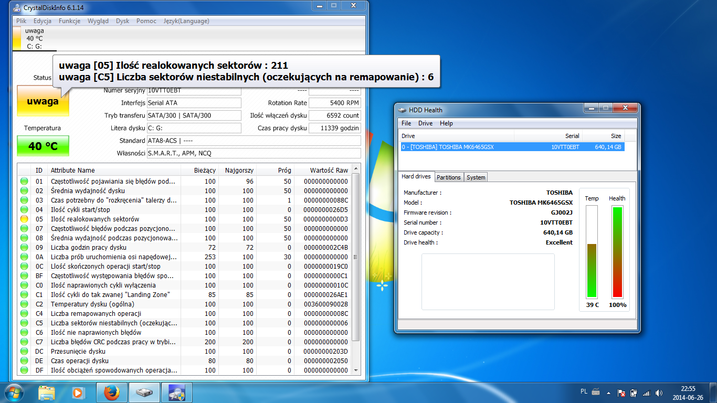Click the status circle for attribute C2
This screenshot has width=717, height=403.
point(24,304)
